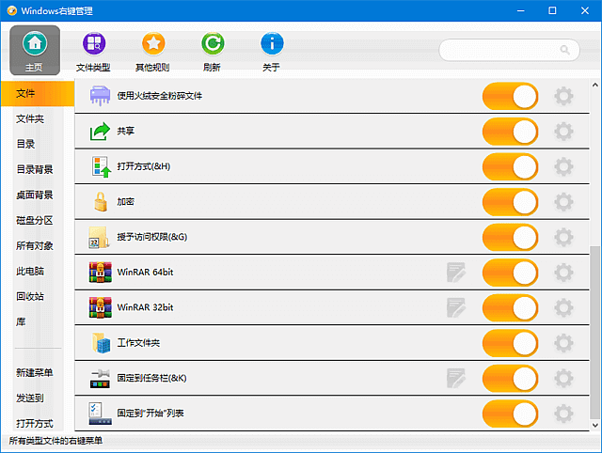This screenshot has width=602, height=453.
Task: Switch to 桌面背景 sidebar category
Action: coord(35,195)
